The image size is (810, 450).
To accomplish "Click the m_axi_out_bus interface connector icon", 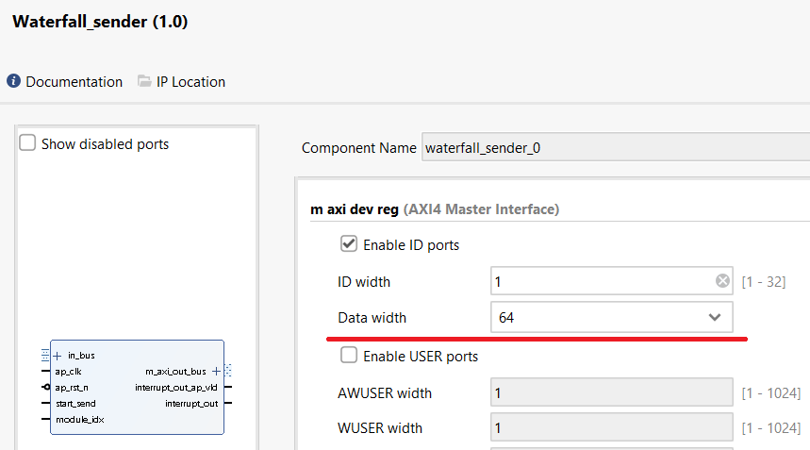I will 227,371.
